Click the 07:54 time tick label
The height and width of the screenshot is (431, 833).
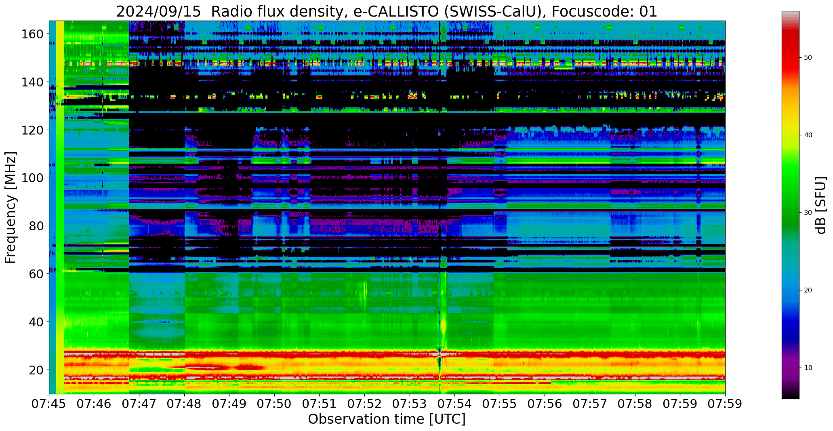[x=455, y=404]
